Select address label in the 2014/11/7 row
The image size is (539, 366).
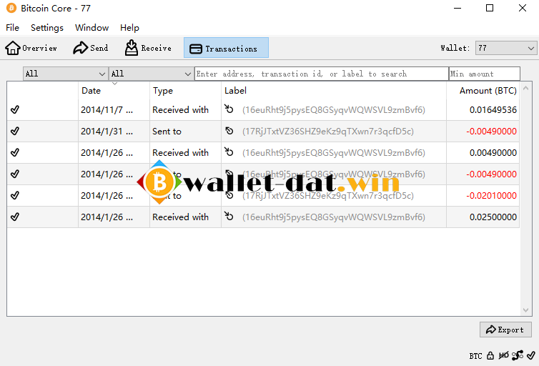pos(334,110)
